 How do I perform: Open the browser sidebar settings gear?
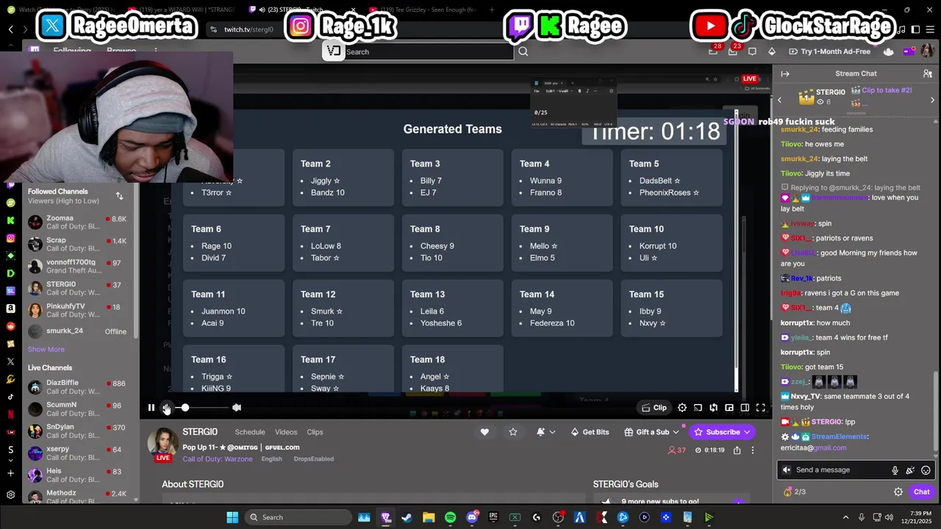point(10,495)
